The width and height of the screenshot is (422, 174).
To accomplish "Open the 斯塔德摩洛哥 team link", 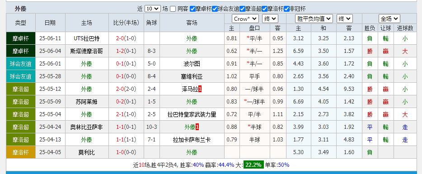I will click(x=87, y=51).
